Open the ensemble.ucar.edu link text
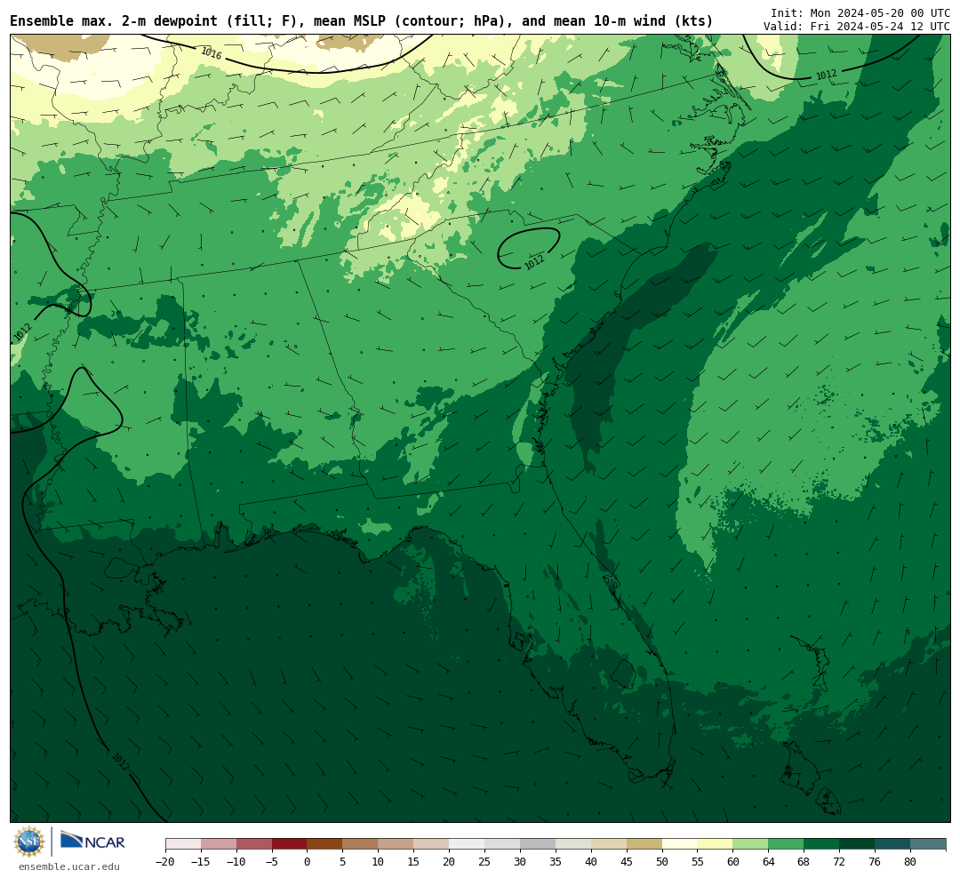960x878 pixels. pyautogui.click(x=69, y=866)
